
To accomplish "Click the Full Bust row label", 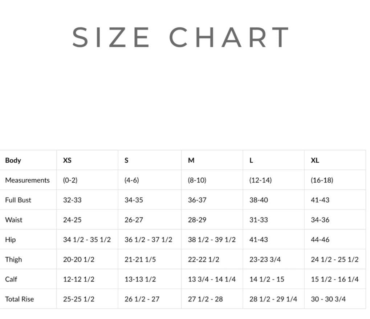I will [18, 200].
